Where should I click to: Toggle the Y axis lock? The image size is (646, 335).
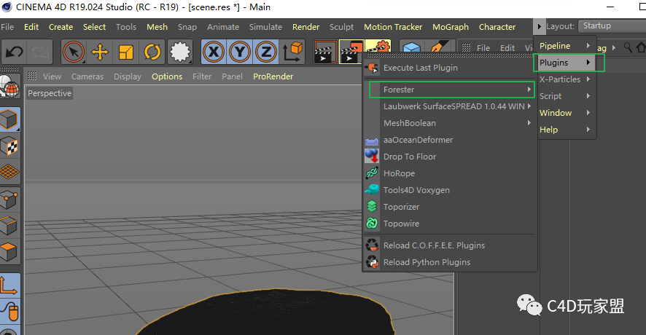(240, 52)
